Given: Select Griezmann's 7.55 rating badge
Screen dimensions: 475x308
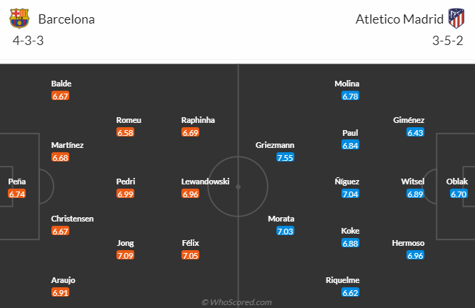Looking at the screenshot, I should coord(285,157).
